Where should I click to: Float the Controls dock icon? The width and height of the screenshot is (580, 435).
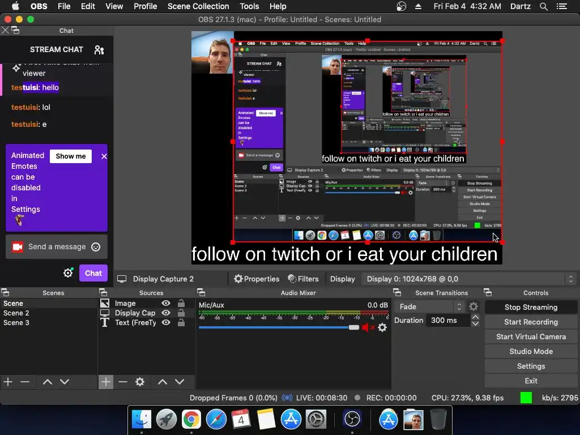488,293
